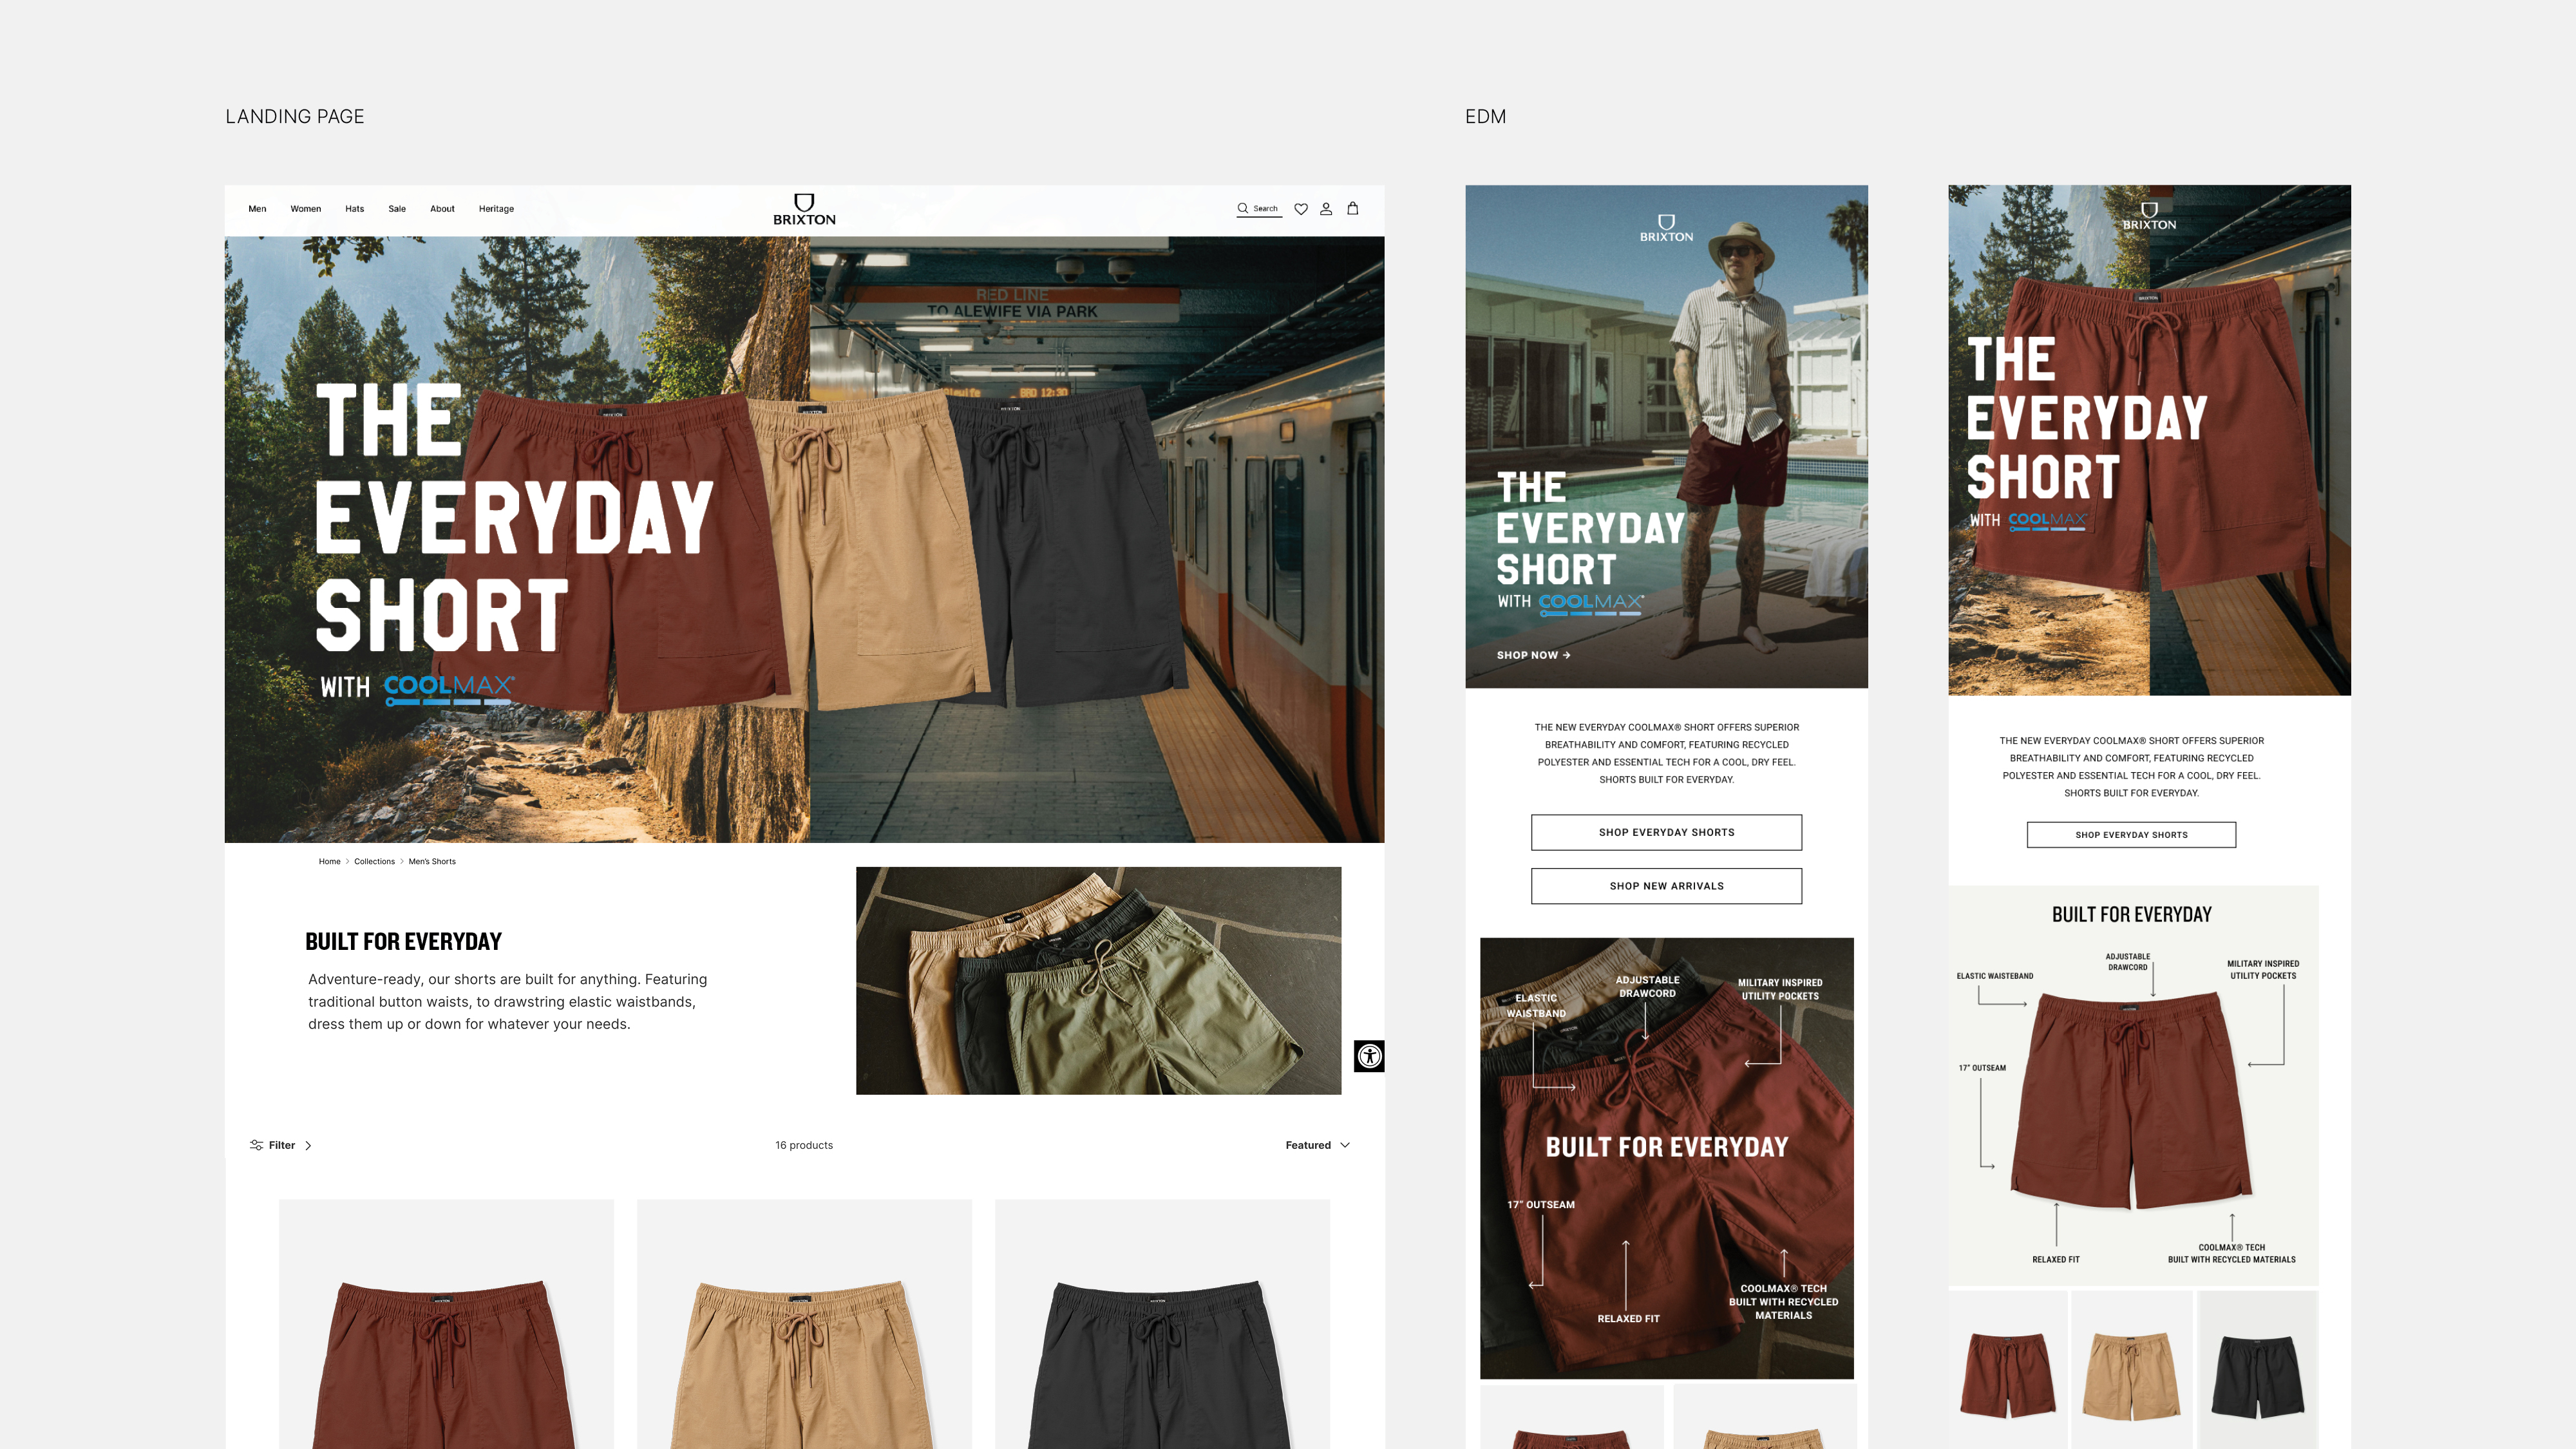Click the stacked shorts photo beside Built For Everyday
Screen dimensions: 2576x1449
[x=1098, y=980]
